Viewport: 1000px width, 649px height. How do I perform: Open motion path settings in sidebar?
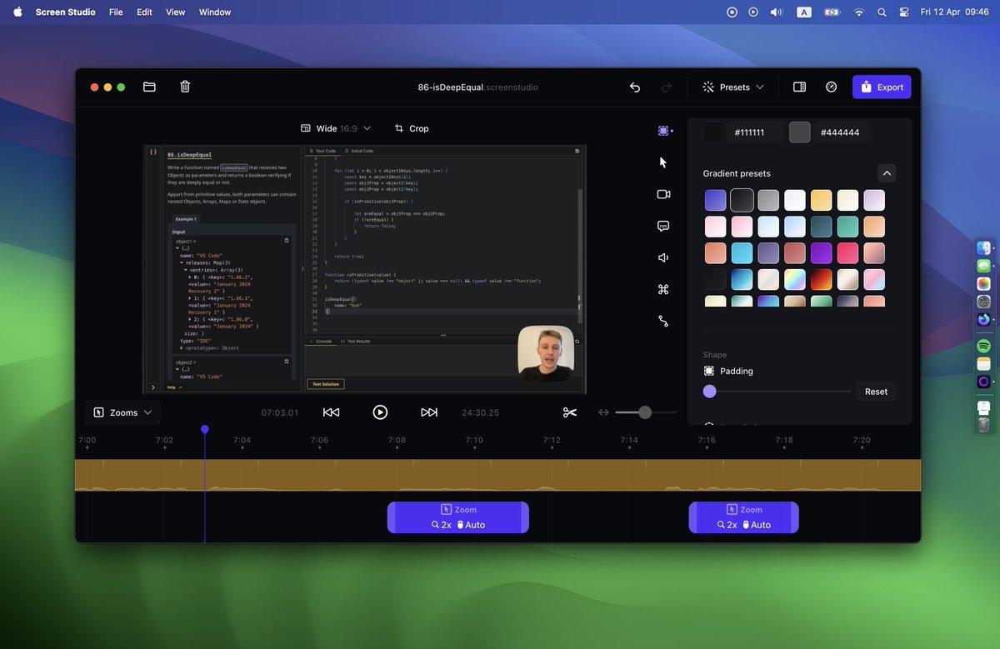tap(663, 321)
